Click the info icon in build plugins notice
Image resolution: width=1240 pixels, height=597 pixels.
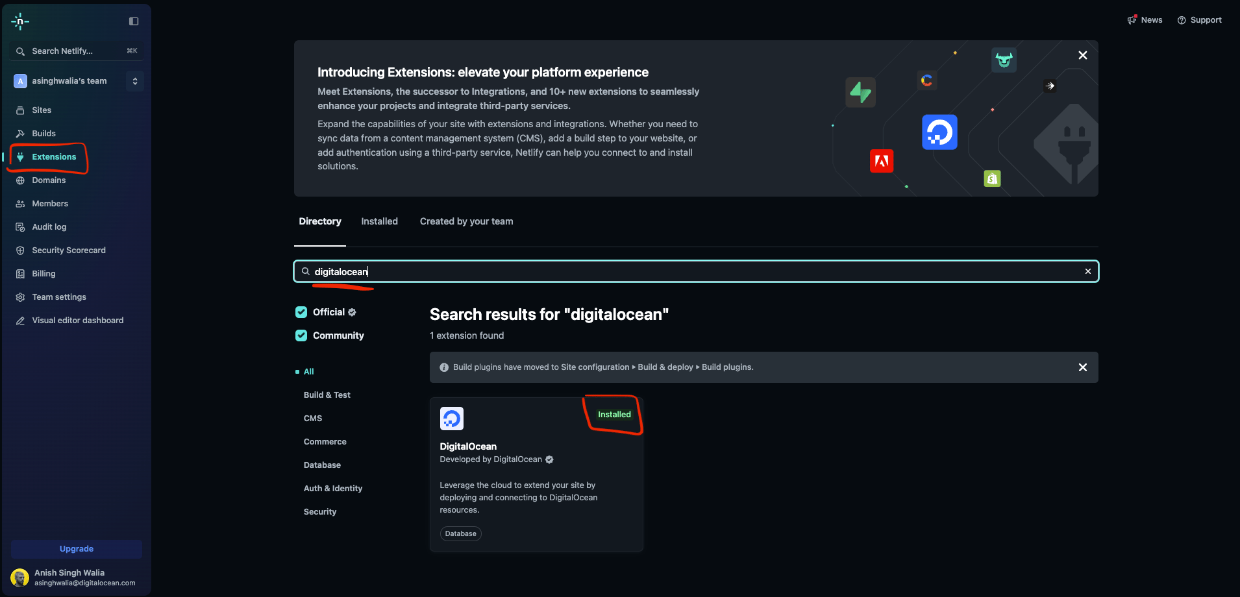[444, 367]
